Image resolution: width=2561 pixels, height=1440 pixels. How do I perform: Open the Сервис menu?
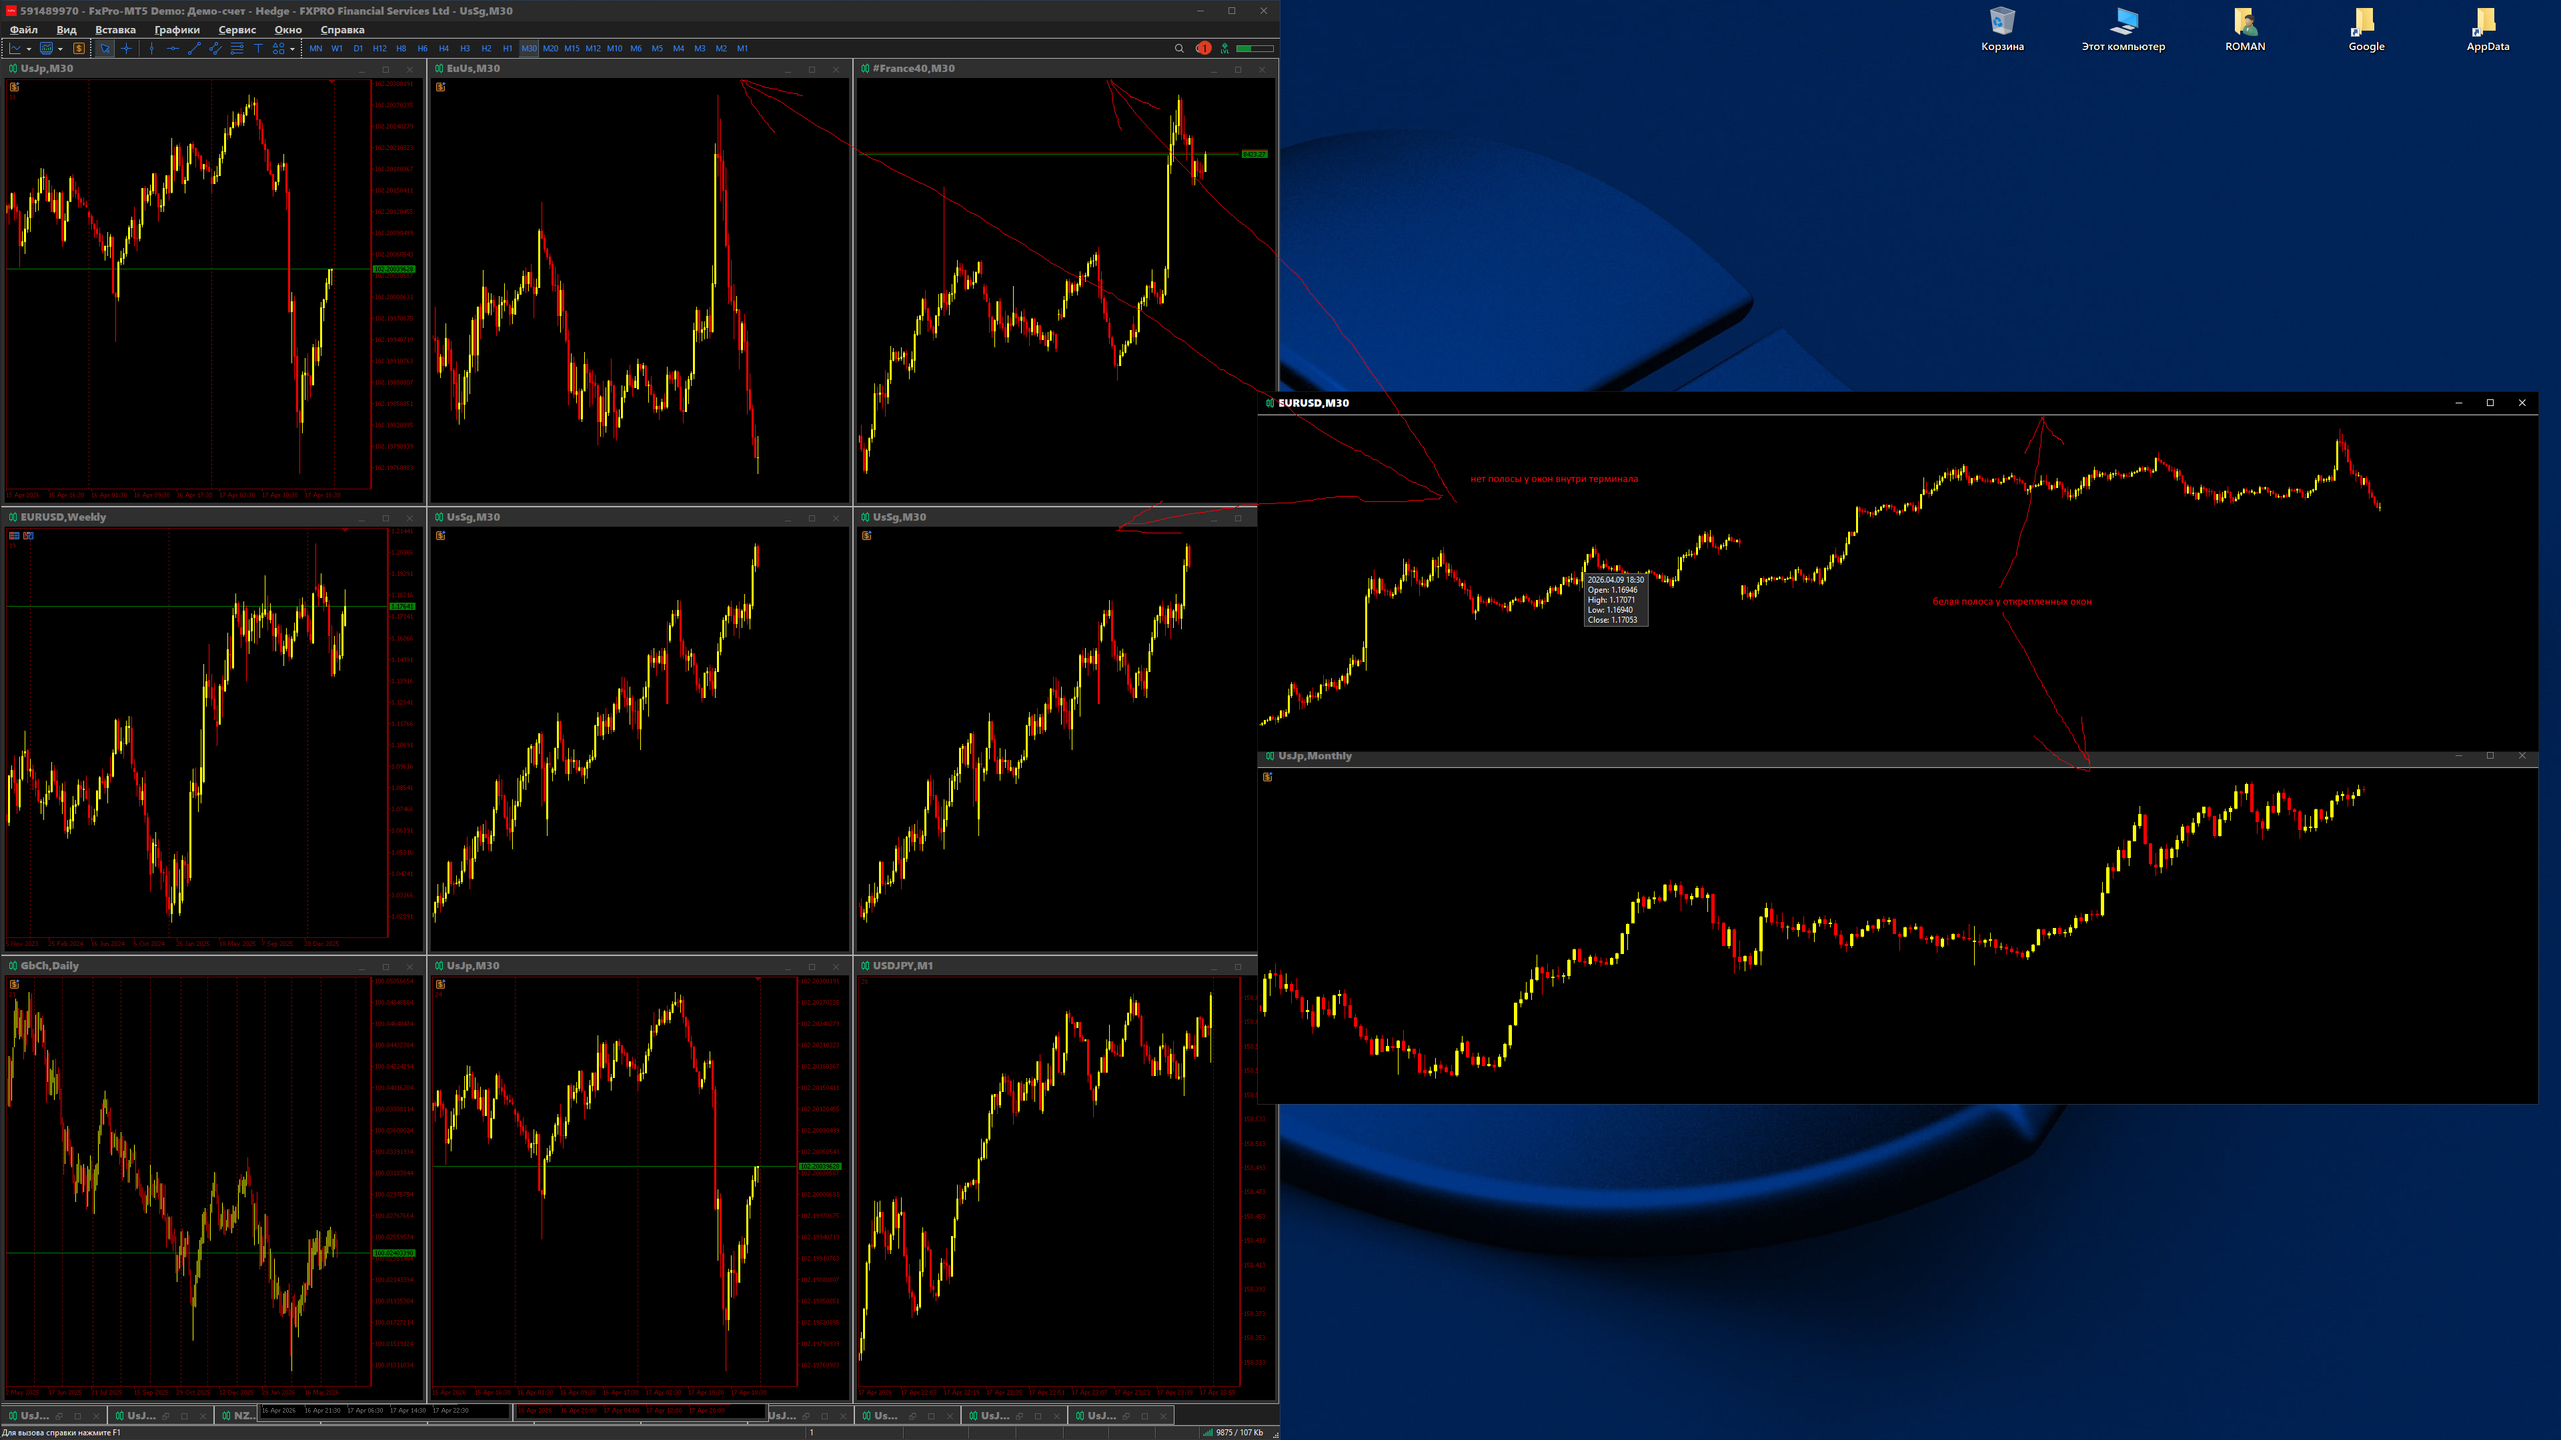(x=237, y=30)
